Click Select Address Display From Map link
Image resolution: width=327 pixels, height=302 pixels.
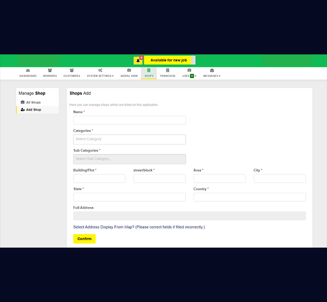(x=139, y=227)
